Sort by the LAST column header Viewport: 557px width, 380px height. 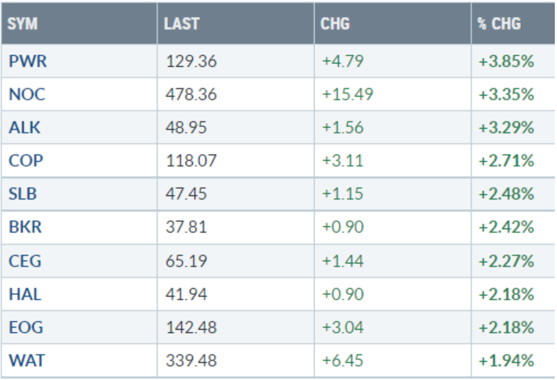pyautogui.click(x=181, y=24)
